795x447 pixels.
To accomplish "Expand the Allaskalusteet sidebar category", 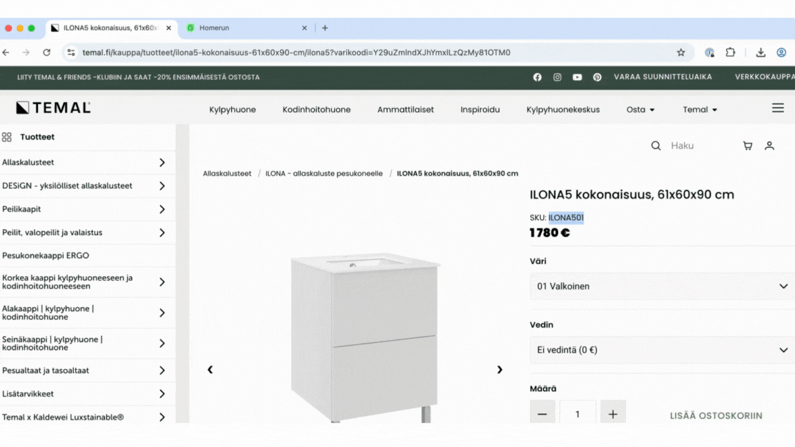I will [162, 163].
